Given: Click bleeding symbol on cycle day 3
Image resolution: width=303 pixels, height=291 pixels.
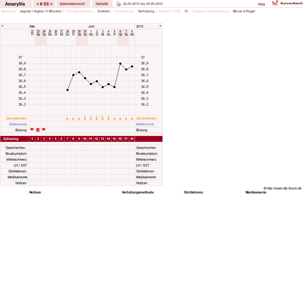Looking at the screenshot, I should tap(44, 129).
